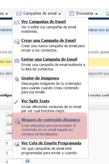Screen dimensions: 109x164
Task: Click the input field containing 3
Action: point(9,153)
